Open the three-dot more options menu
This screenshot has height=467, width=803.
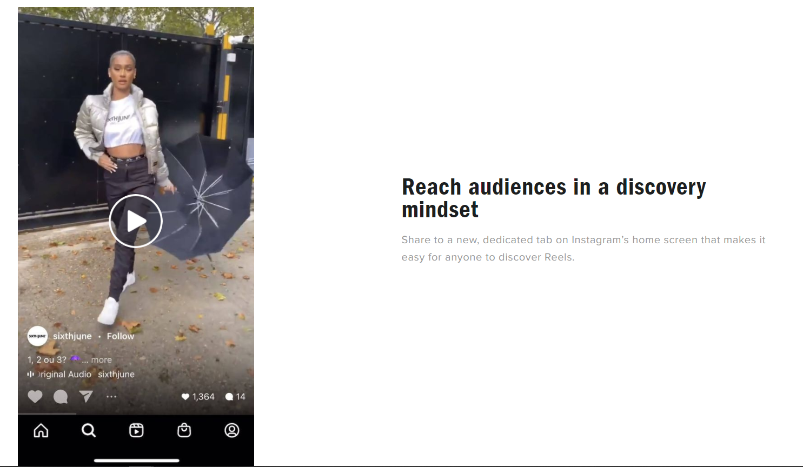pyautogui.click(x=111, y=397)
